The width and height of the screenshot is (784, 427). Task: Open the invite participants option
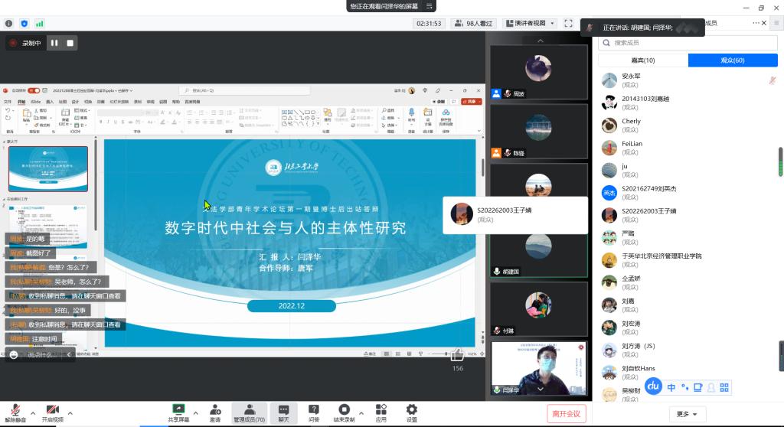(x=215, y=413)
